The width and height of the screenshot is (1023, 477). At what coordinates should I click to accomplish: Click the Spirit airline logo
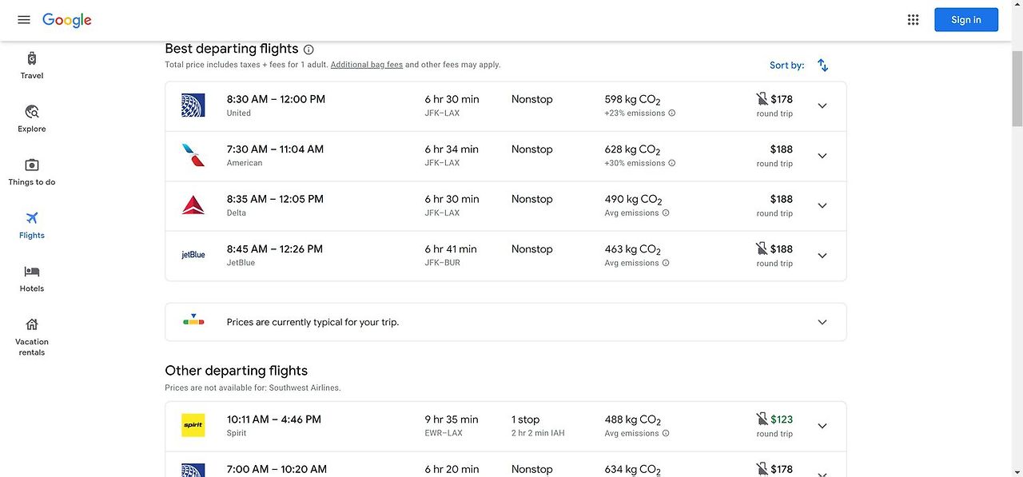point(193,426)
